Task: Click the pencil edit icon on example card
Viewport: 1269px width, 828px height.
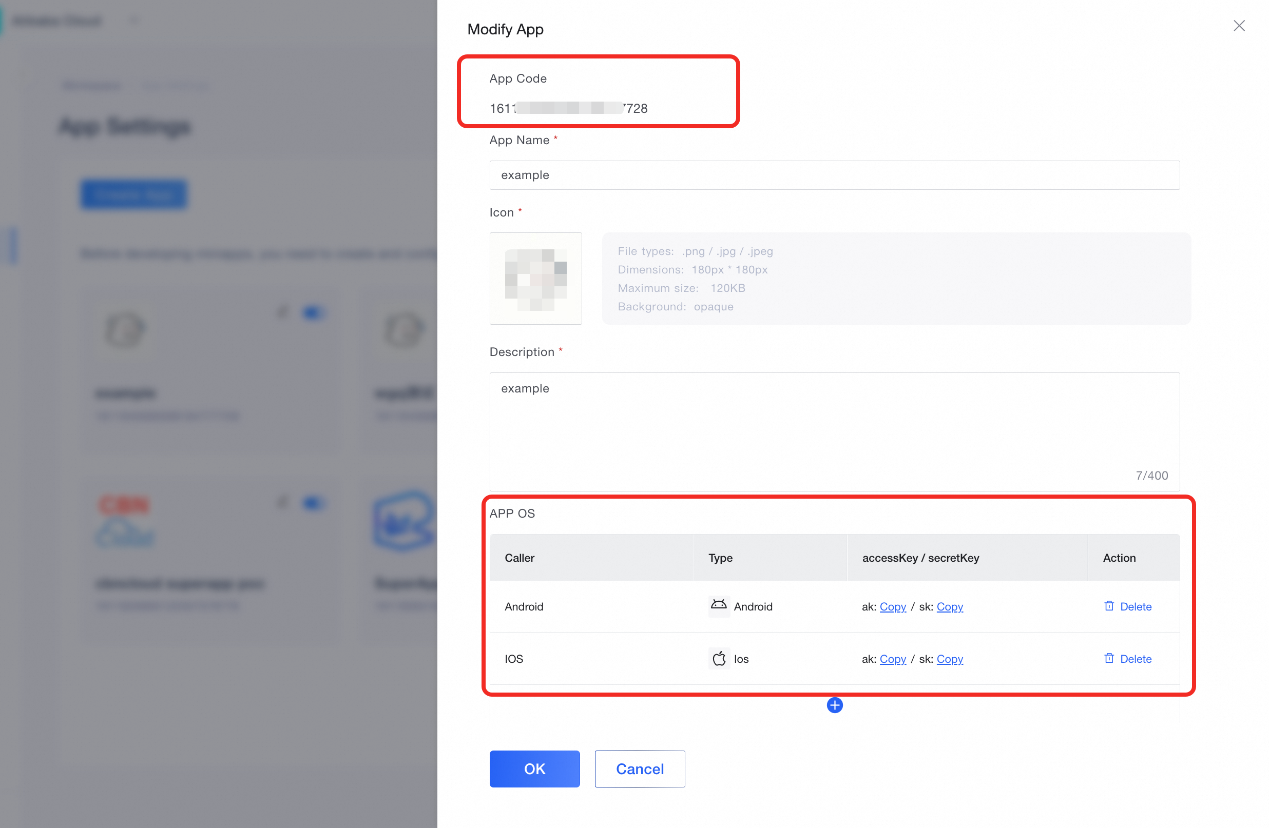Action: (282, 312)
